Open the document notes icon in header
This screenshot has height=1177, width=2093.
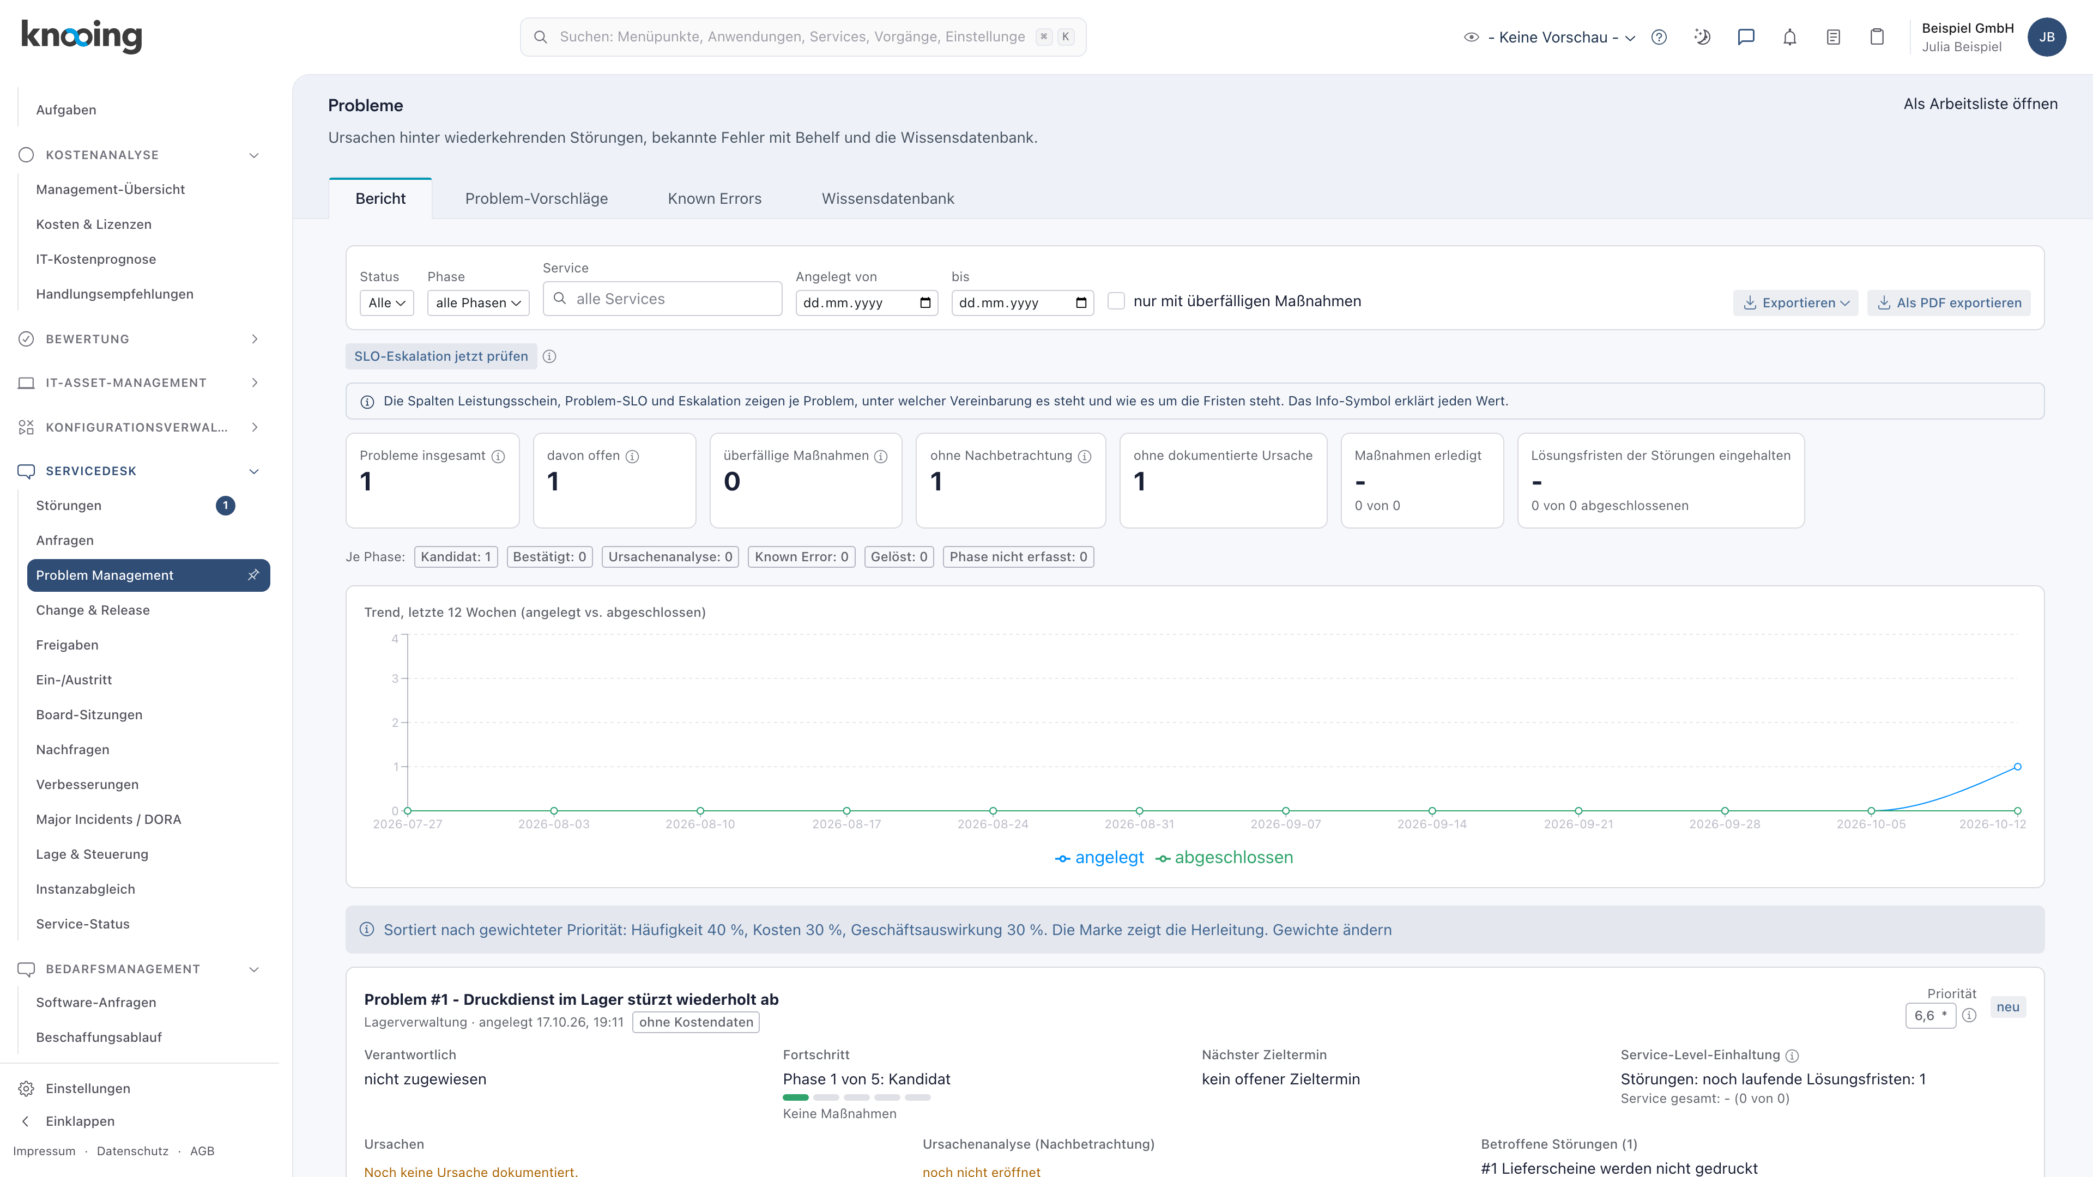click(1834, 38)
